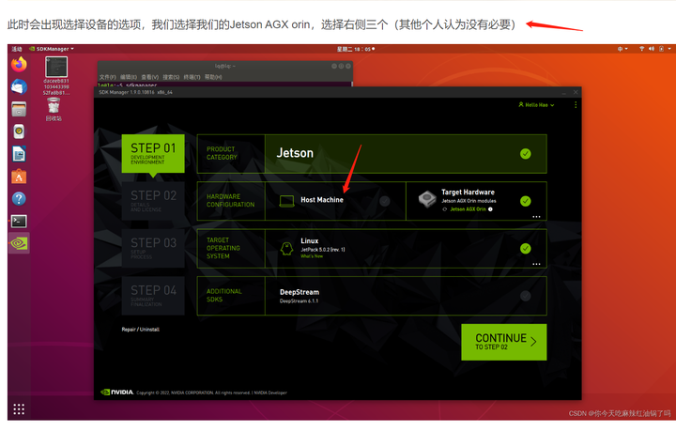Viewport: 676px width, 431px height.
Task: Open the 帮助(H) menu in terminal window
Action: (213, 77)
